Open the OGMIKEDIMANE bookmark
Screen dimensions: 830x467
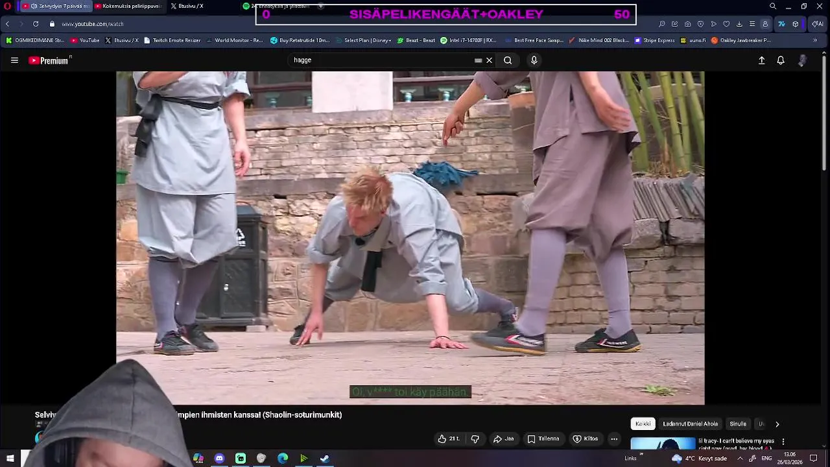pos(35,40)
